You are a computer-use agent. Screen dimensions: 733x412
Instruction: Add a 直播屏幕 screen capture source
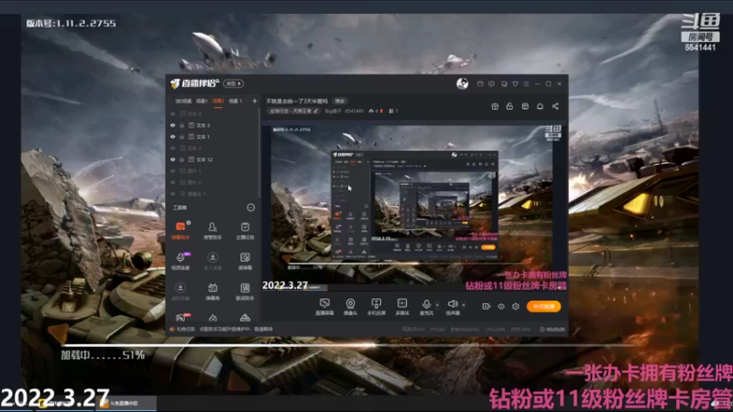coord(324,307)
